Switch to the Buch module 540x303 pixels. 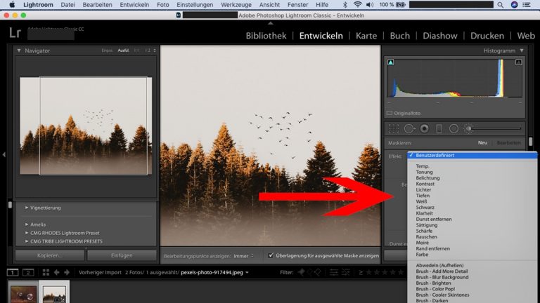pyautogui.click(x=400, y=36)
